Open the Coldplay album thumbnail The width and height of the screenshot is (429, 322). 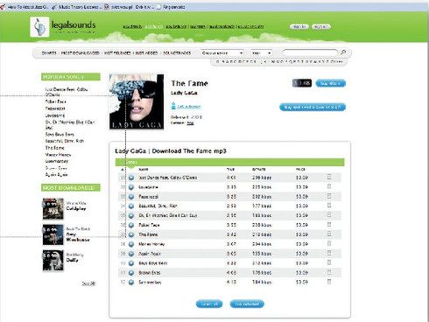[x=53, y=208]
